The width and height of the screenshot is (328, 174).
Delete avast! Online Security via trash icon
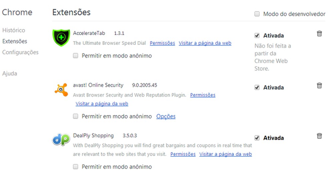[319, 86]
